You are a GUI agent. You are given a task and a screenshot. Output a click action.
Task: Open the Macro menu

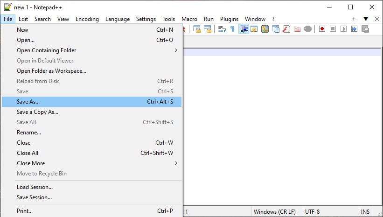click(x=189, y=19)
